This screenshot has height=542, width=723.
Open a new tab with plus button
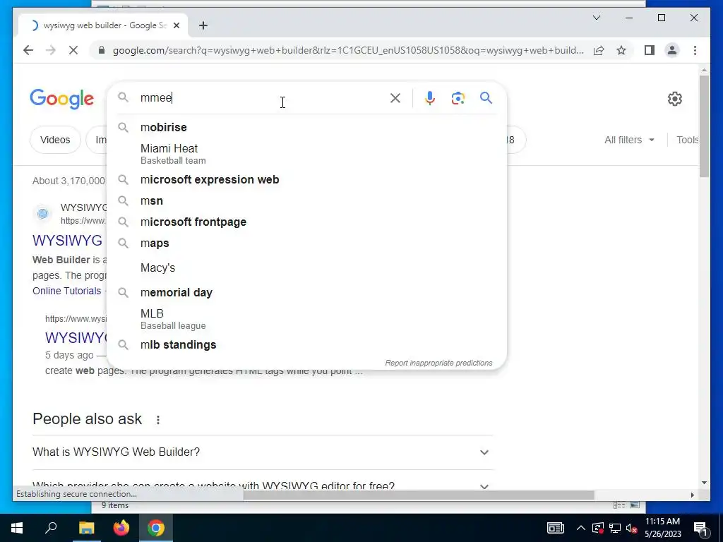click(x=203, y=25)
